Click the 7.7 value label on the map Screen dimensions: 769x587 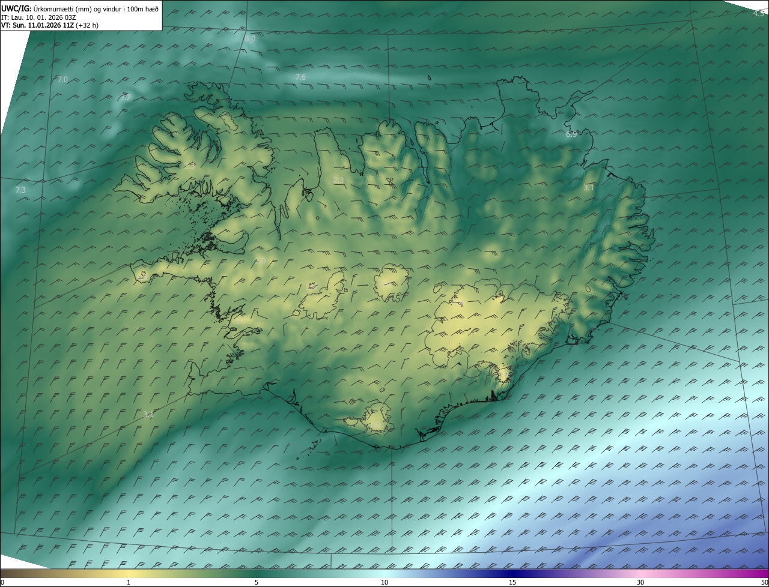(126, 97)
